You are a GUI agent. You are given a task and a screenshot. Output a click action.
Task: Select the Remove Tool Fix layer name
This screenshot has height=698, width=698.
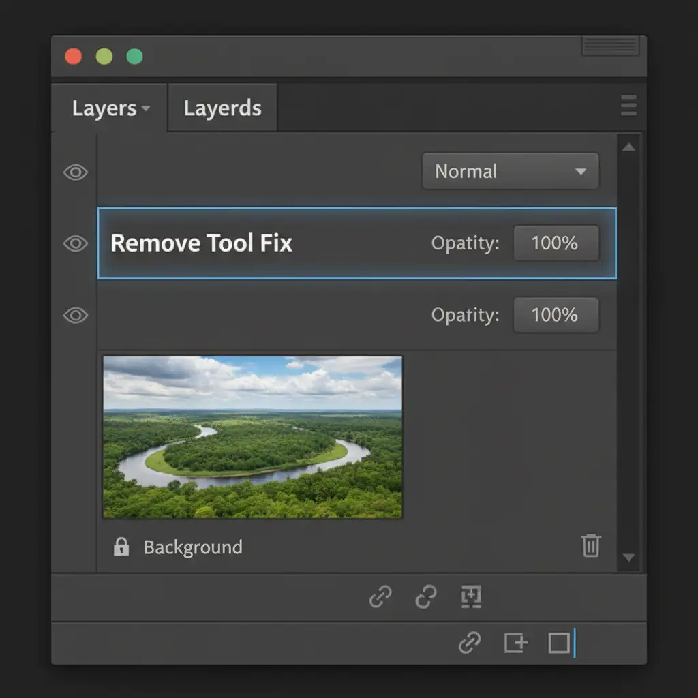tap(201, 243)
